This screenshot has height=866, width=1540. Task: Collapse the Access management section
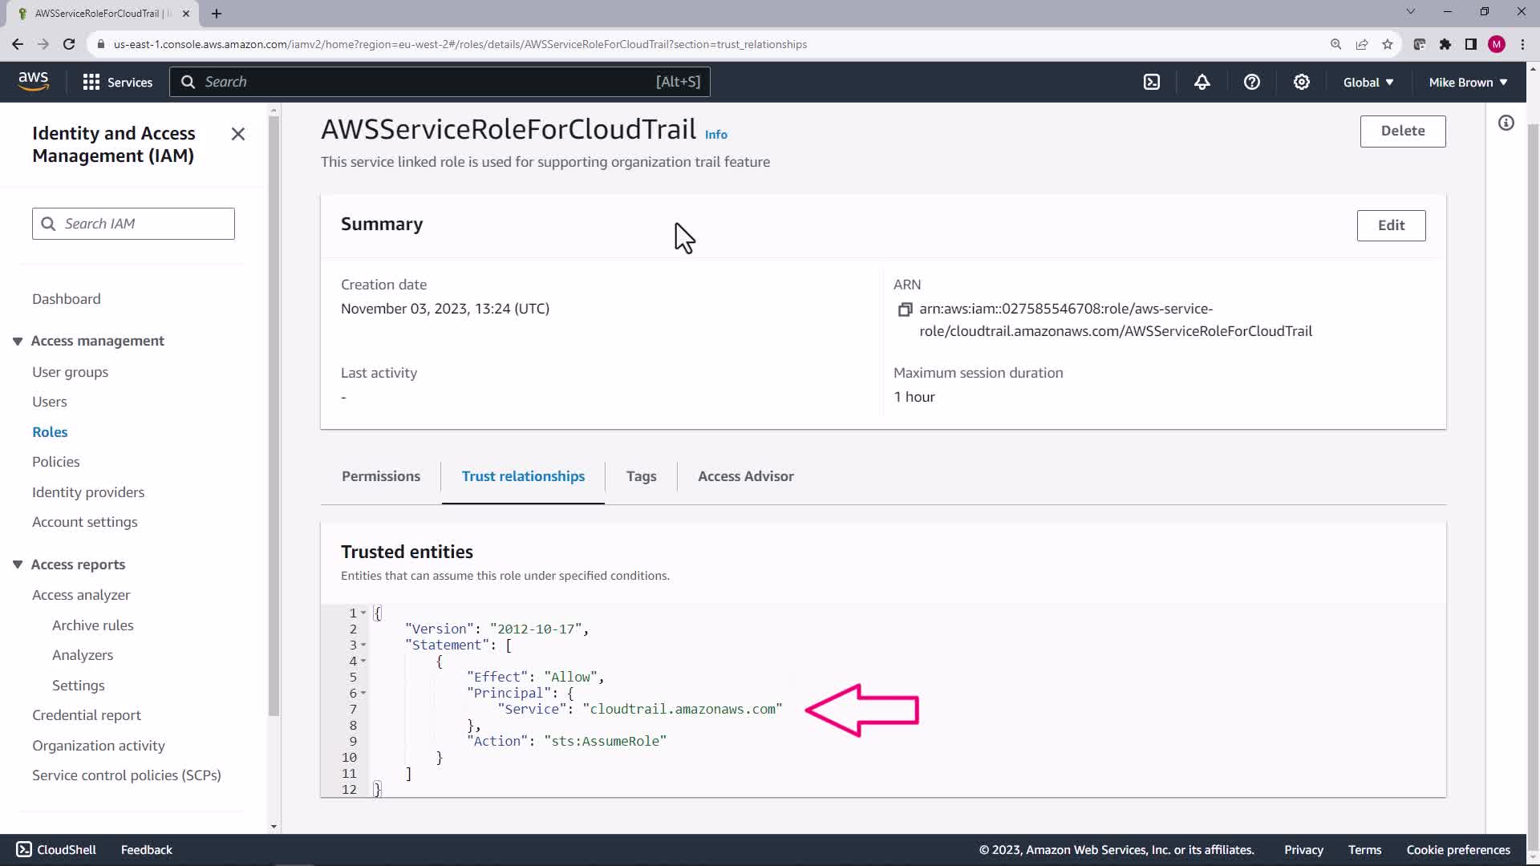[18, 342]
